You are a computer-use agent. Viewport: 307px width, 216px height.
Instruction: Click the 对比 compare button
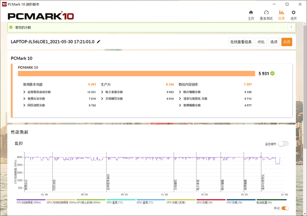pyautogui.click(x=261, y=42)
